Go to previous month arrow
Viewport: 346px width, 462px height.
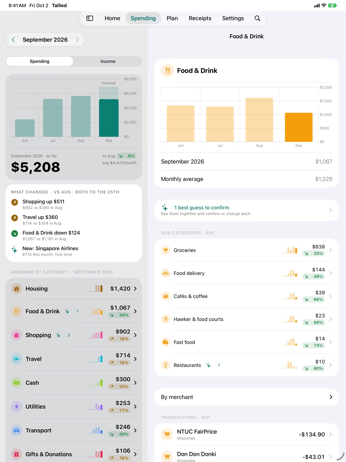[13, 40]
